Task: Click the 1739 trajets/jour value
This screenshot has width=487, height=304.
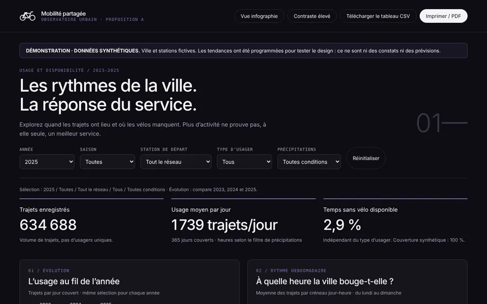Action: tap(224, 225)
